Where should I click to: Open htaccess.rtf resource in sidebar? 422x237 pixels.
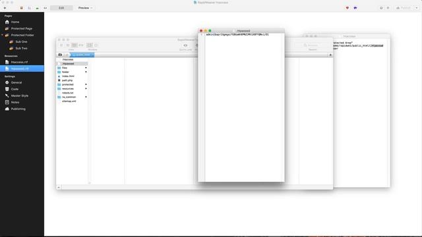19,62
